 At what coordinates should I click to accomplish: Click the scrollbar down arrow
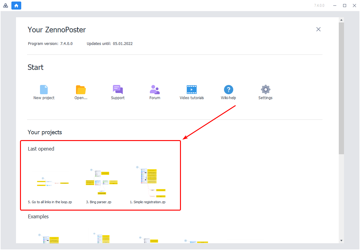[341, 240]
